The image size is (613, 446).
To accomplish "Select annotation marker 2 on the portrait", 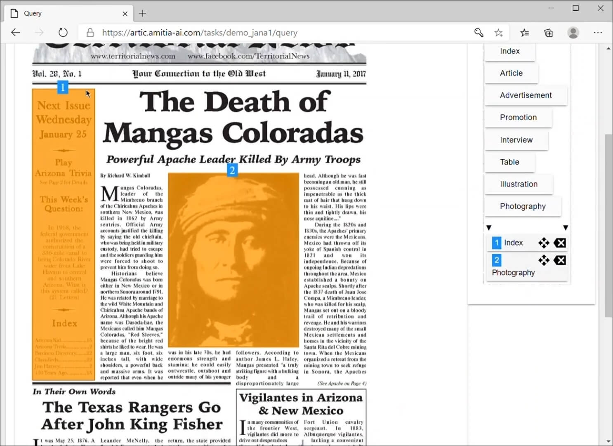I will pyautogui.click(x=232, y=170).
